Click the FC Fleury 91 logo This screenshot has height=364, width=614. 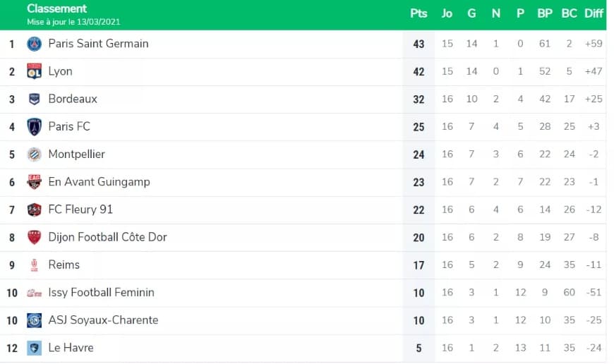[34, 210]
